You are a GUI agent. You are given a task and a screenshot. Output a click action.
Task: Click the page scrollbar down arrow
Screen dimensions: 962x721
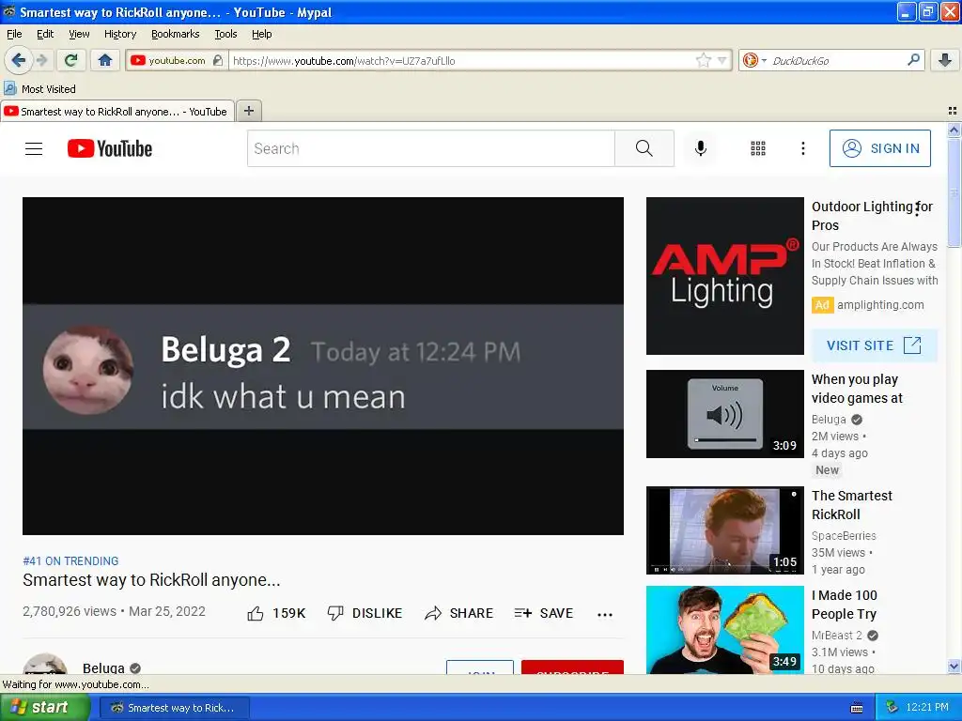point(954,667)
